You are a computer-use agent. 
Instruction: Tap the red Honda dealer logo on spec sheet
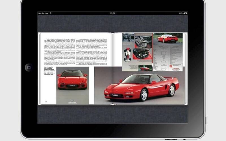point(171,66)
